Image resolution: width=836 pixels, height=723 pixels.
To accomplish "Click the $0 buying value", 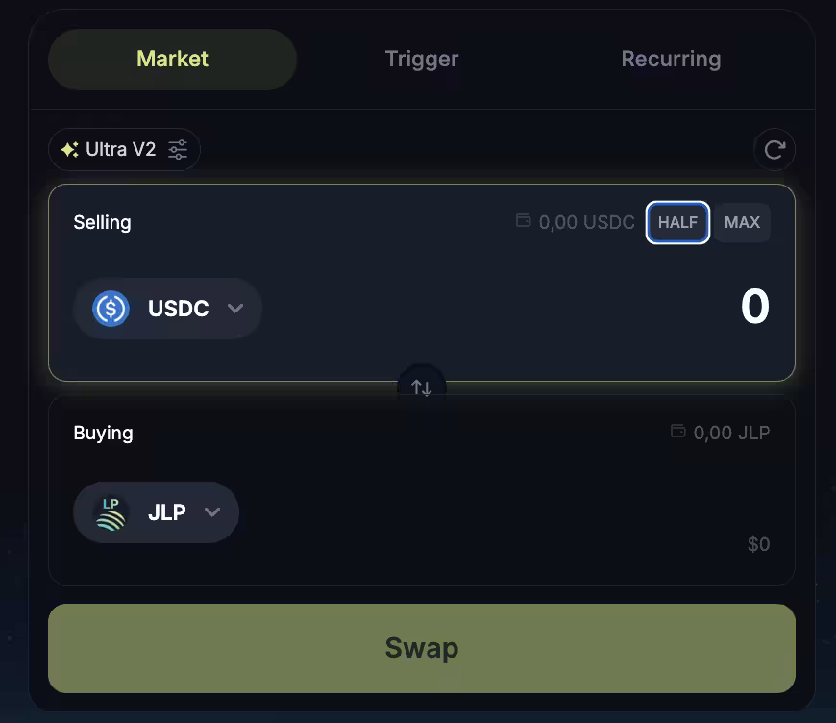I will click(758, 544).
